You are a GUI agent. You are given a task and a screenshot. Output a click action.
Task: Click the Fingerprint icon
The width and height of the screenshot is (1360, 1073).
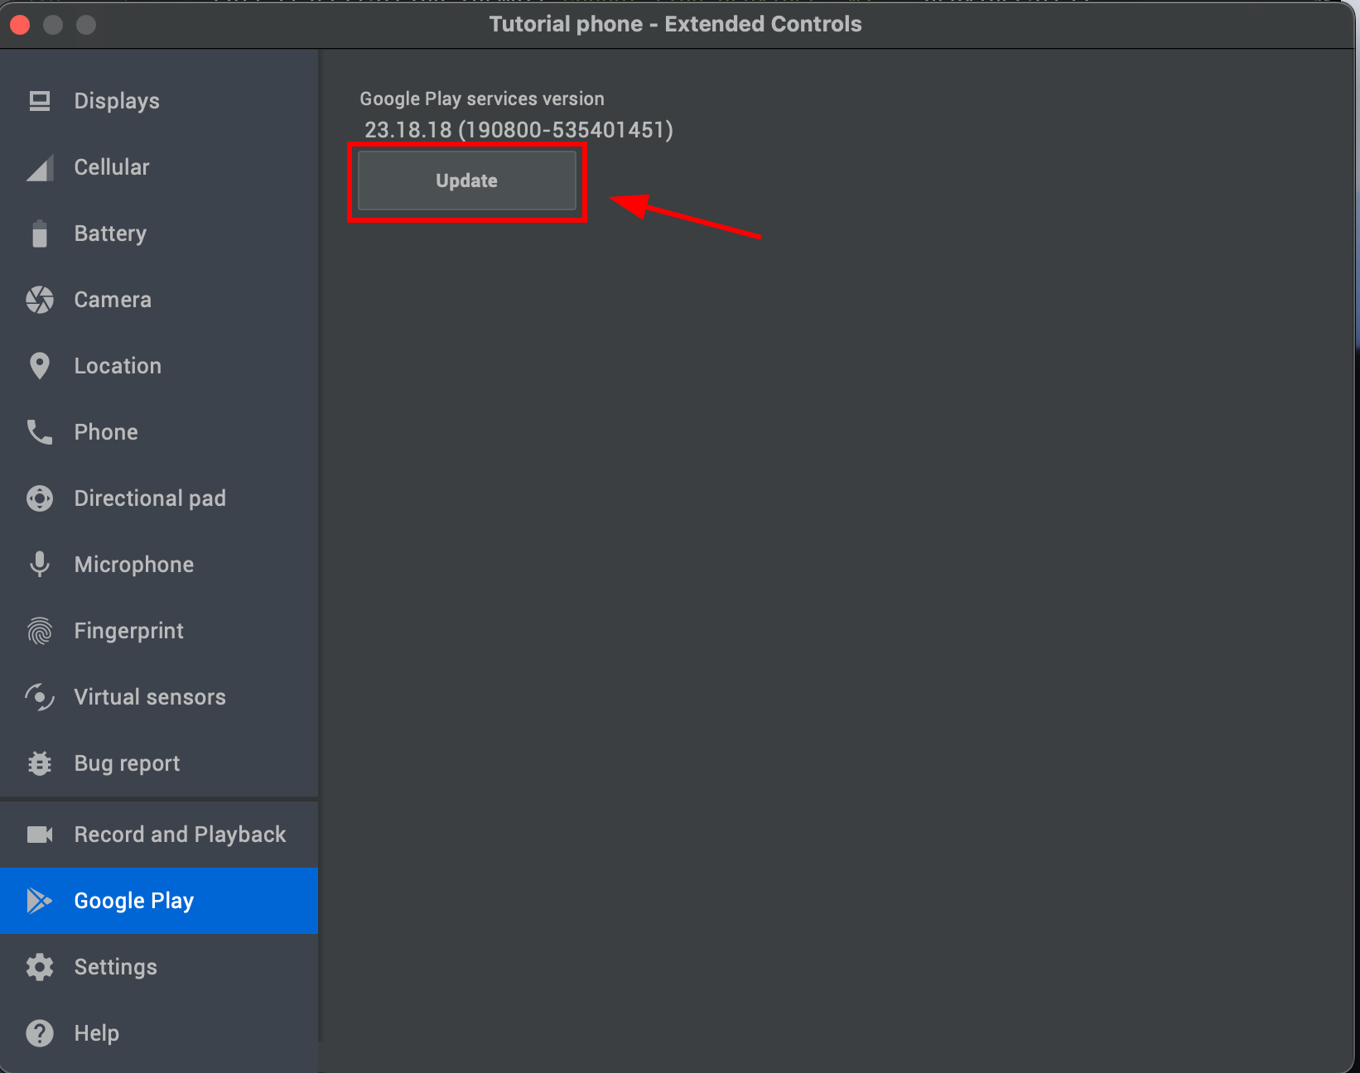[39, 631]
